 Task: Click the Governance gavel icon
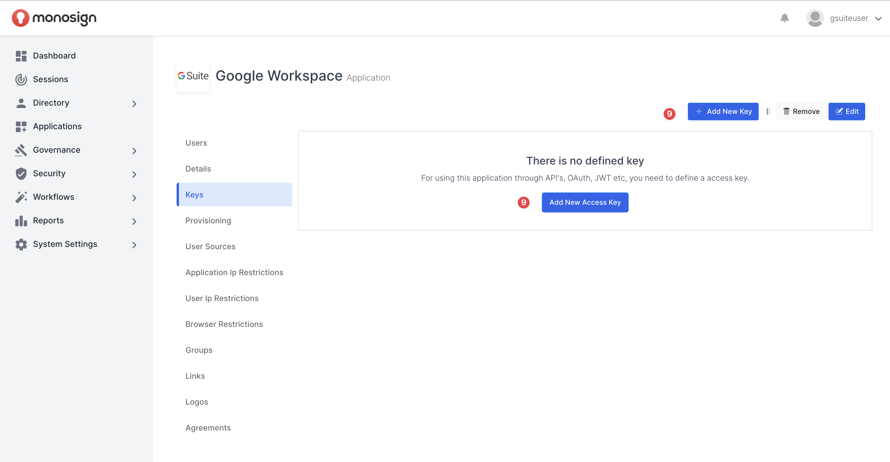pos(21,150)
